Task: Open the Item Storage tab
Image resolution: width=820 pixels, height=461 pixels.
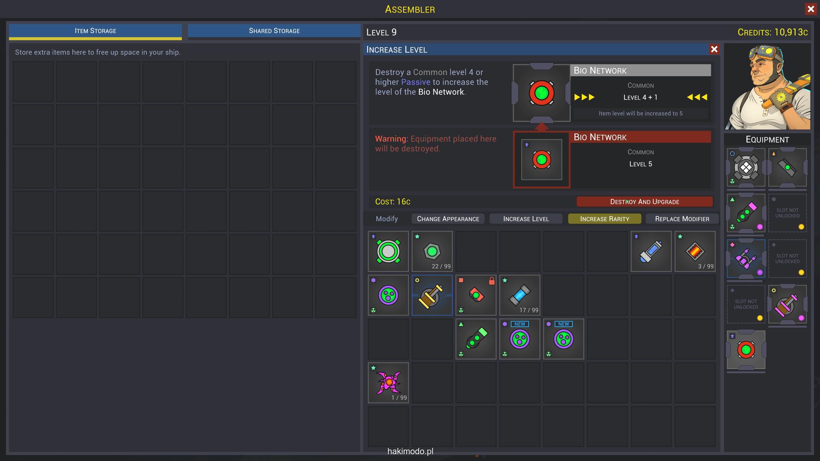Action: [x=95, y=31]
